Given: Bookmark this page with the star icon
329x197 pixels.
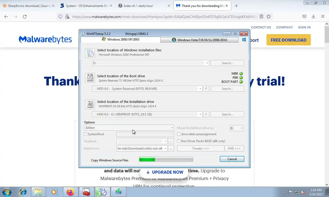Looking at the screenshot, I should coord(269,16).
